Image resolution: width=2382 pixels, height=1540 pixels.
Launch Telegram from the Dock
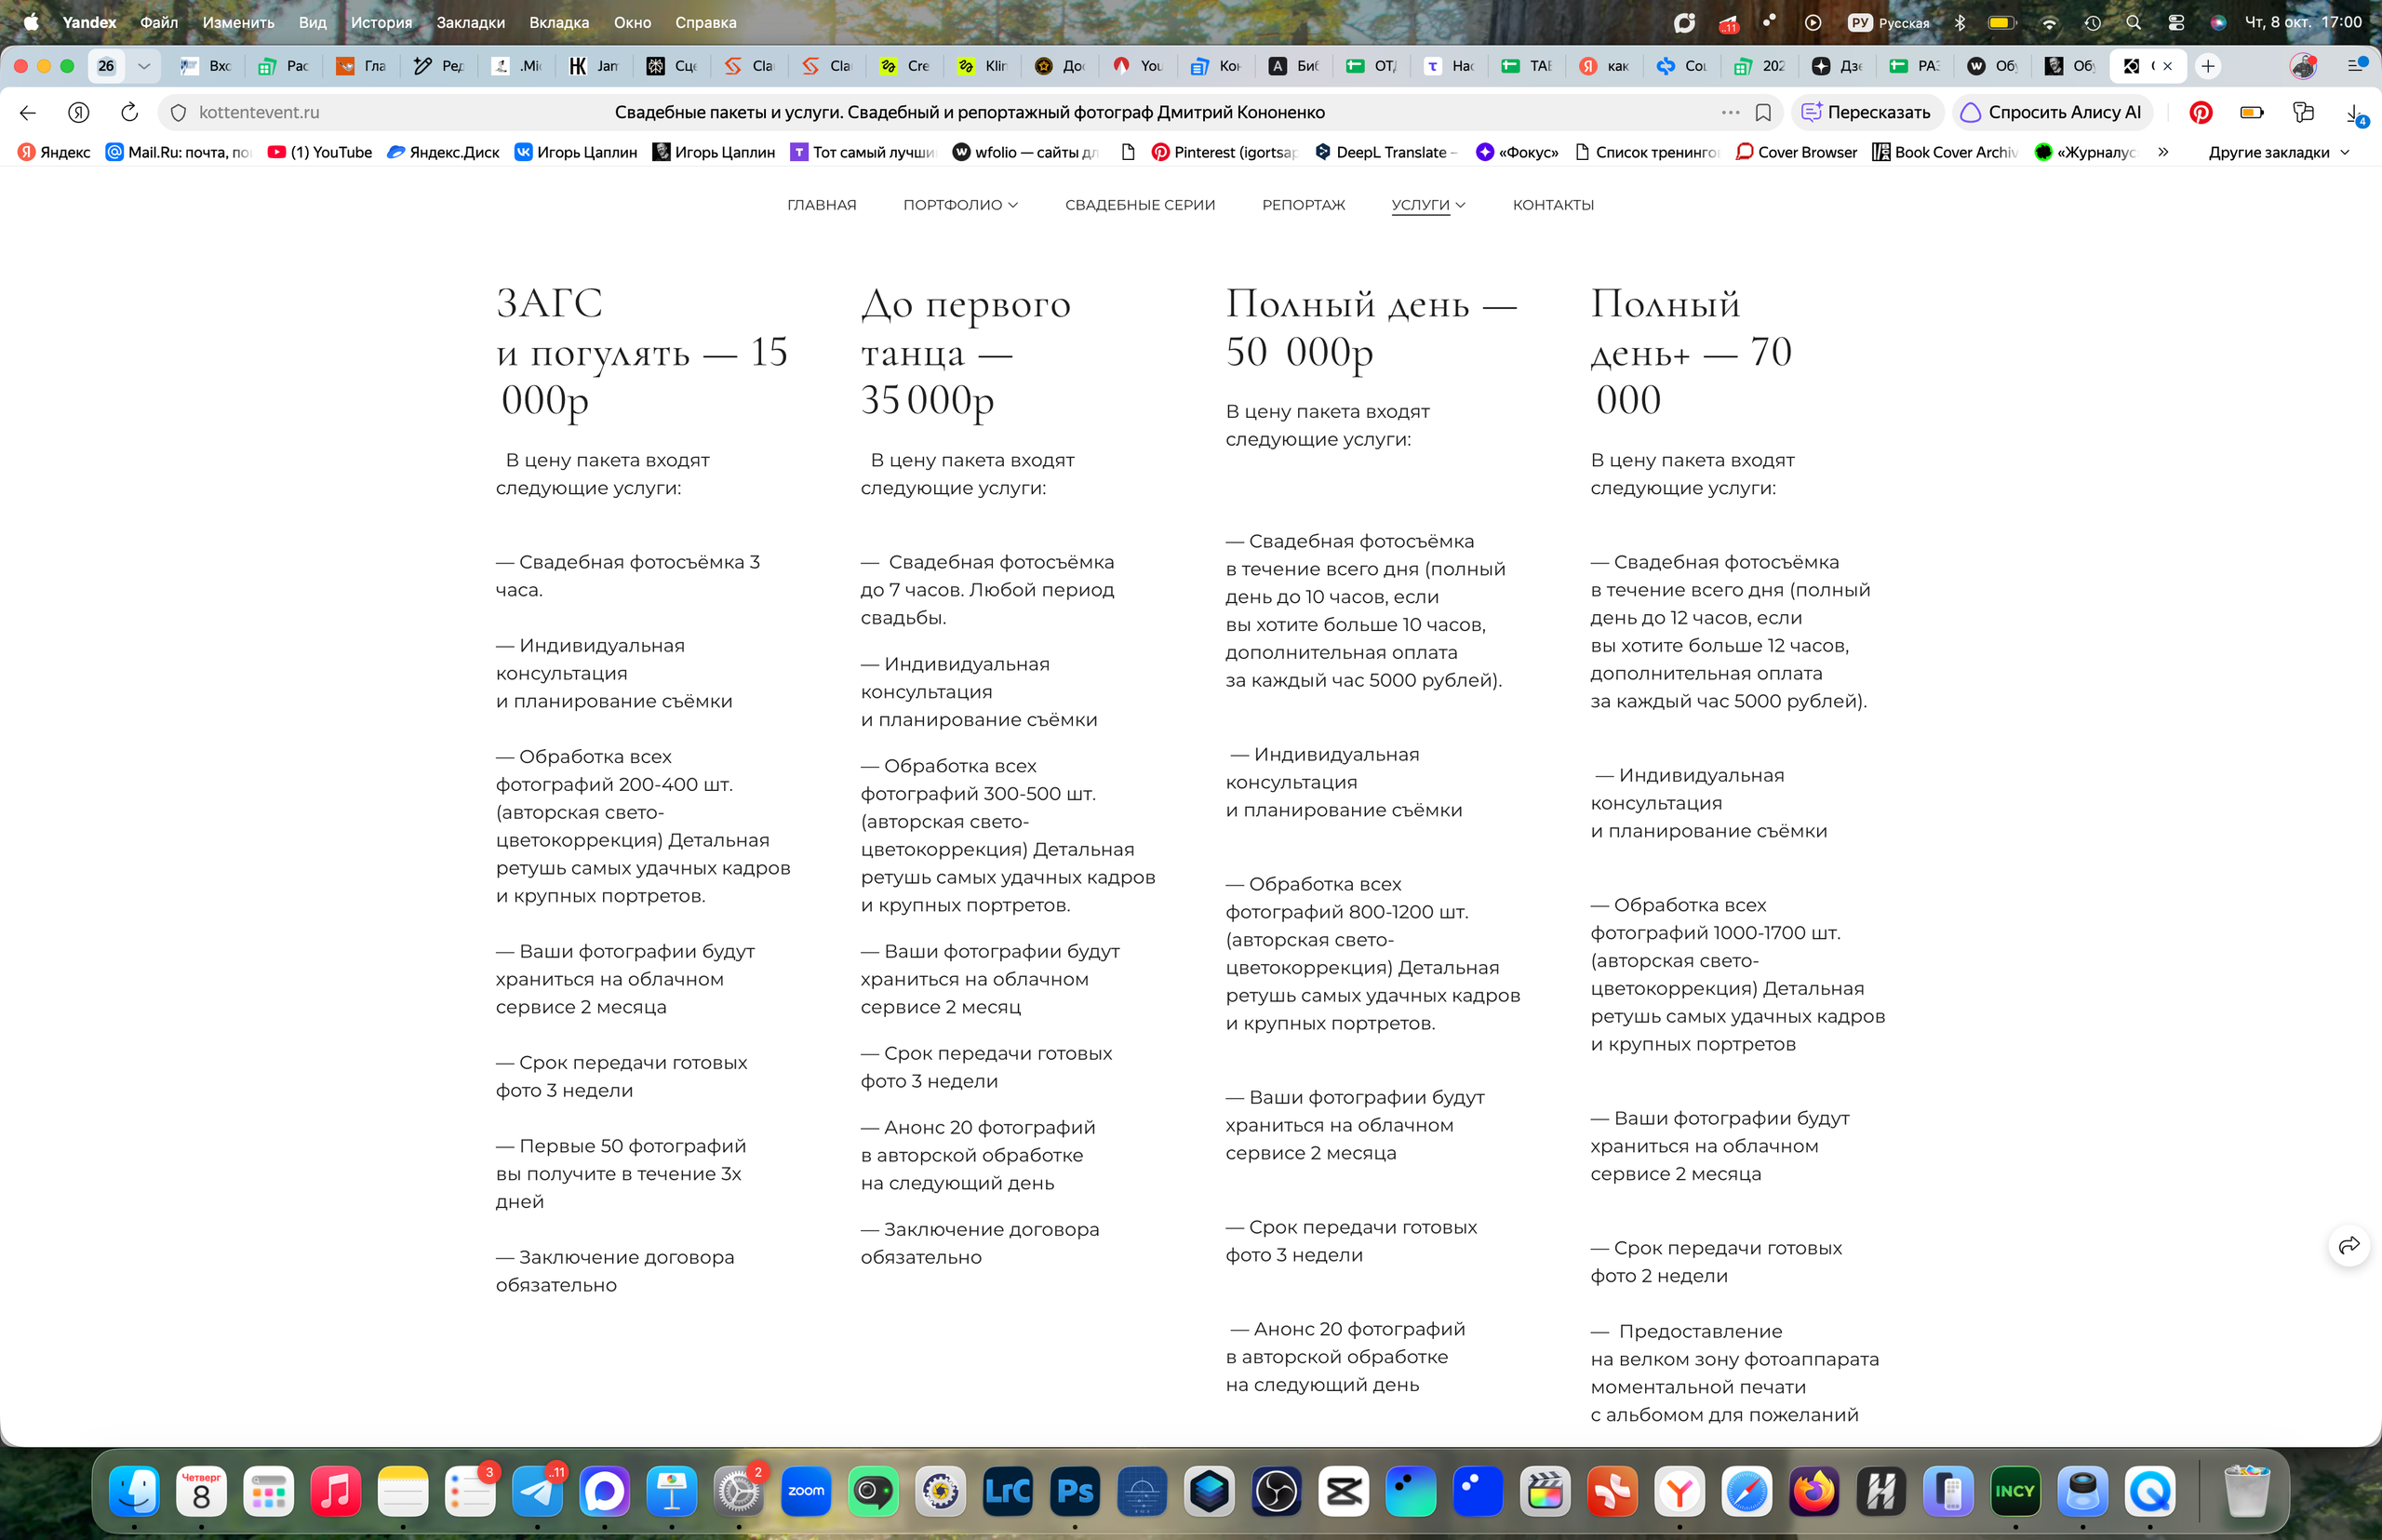point(537,1491)
